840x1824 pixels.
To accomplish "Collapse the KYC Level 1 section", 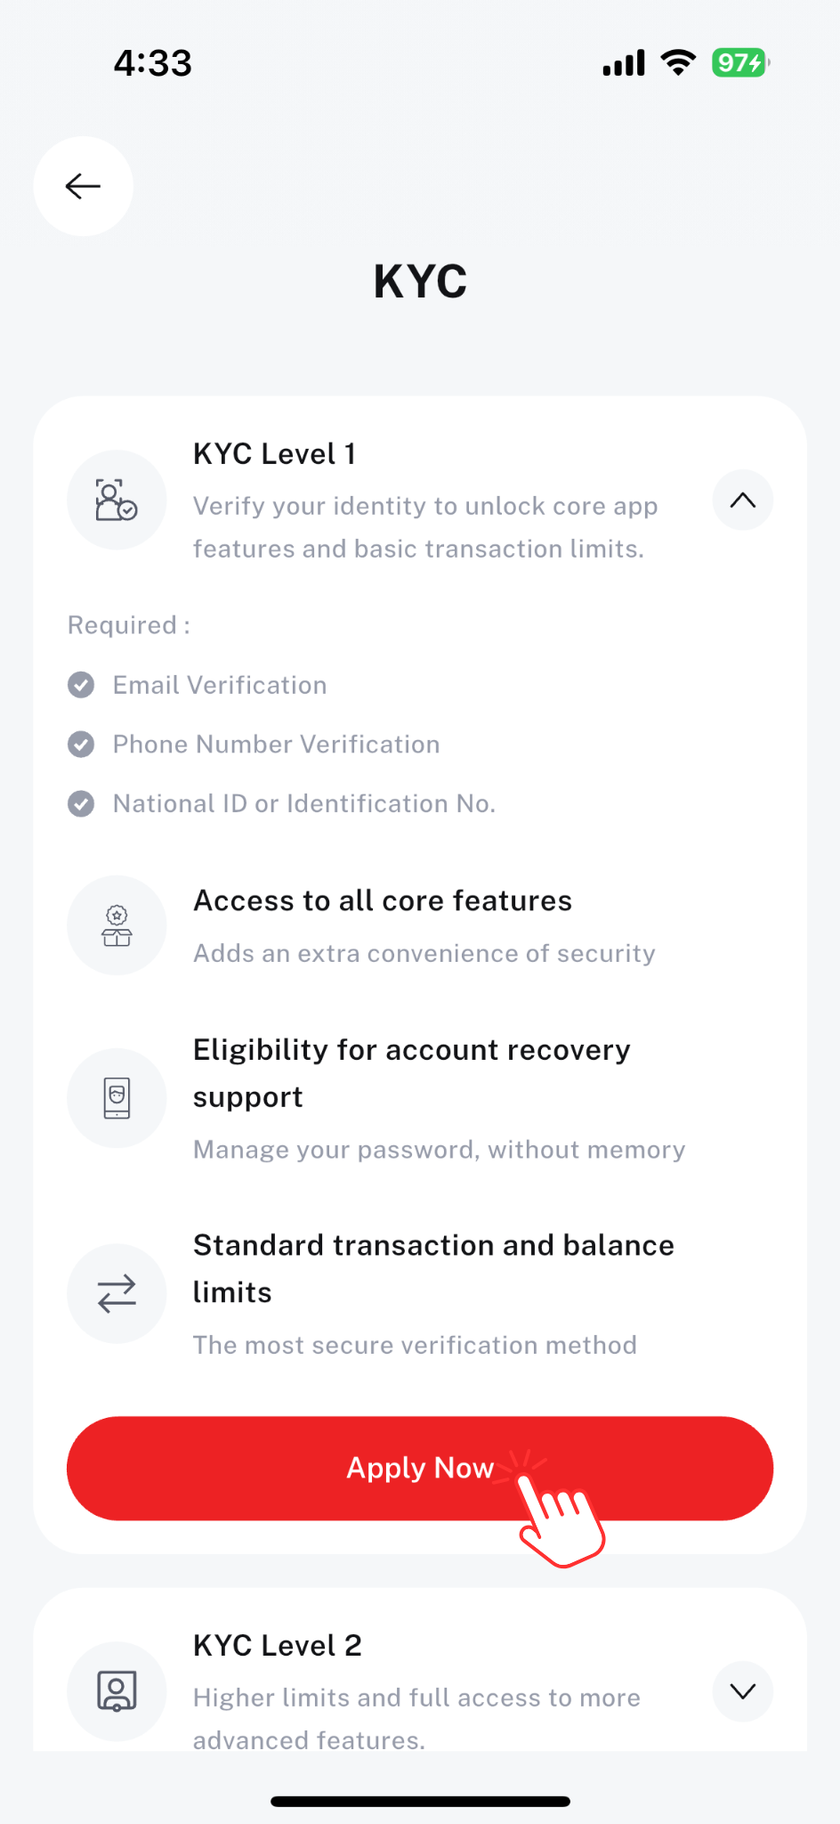I will pyautogui.click(x=742, y=500).
